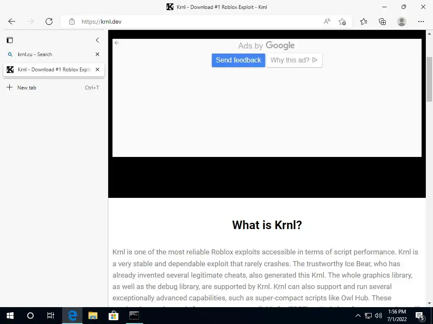The image size is (433, 324).
Task: Click scrollbar down arrow
Action: click(x=430, y=303)
